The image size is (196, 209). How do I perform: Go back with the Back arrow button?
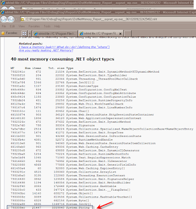coord(4,19)
